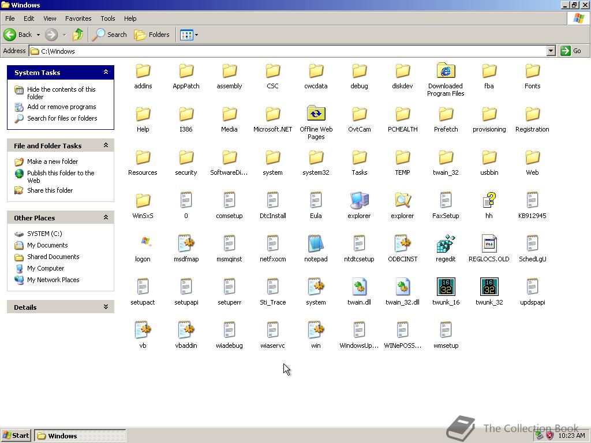Open the regedit registry editor icon
The width and height of the screenshot is (591, 443).
[446, 244]
